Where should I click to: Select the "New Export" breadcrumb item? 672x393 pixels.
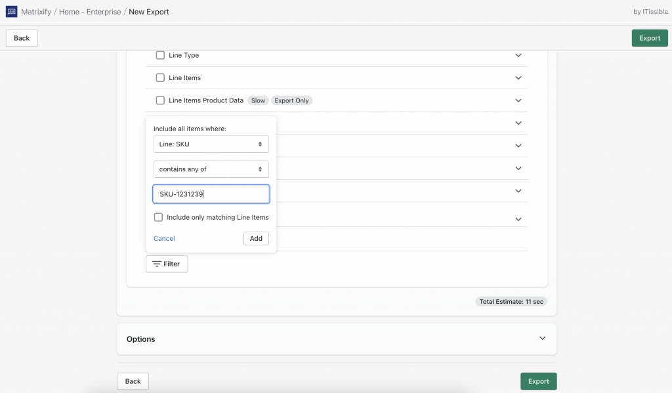pos(148,11)
